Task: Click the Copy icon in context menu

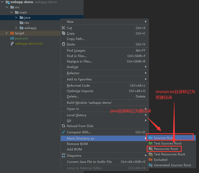Action: click(x=63, y=33)
